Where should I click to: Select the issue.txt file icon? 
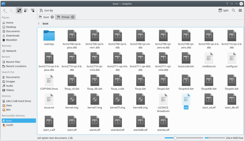pyautogui.click(x=49, y=99)
